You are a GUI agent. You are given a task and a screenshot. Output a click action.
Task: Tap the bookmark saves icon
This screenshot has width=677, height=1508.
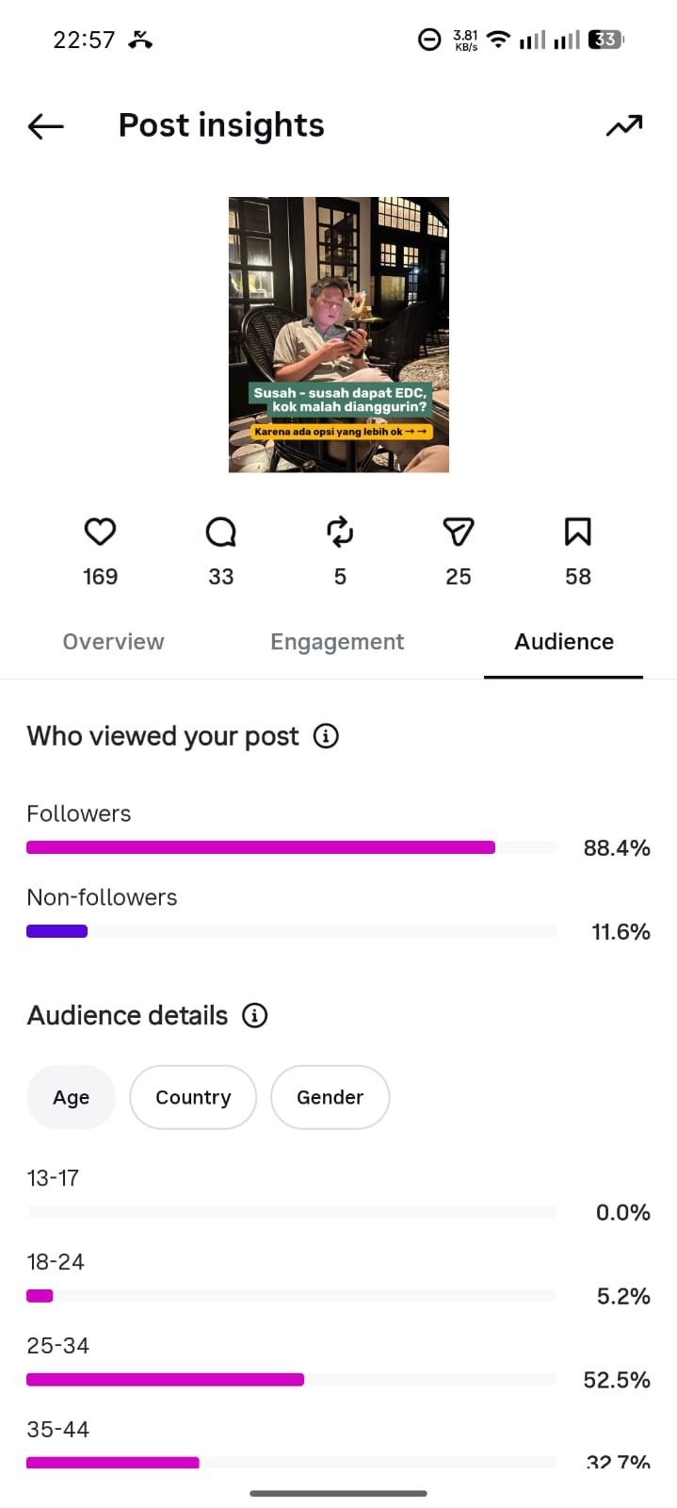click(x=577, y=532)
